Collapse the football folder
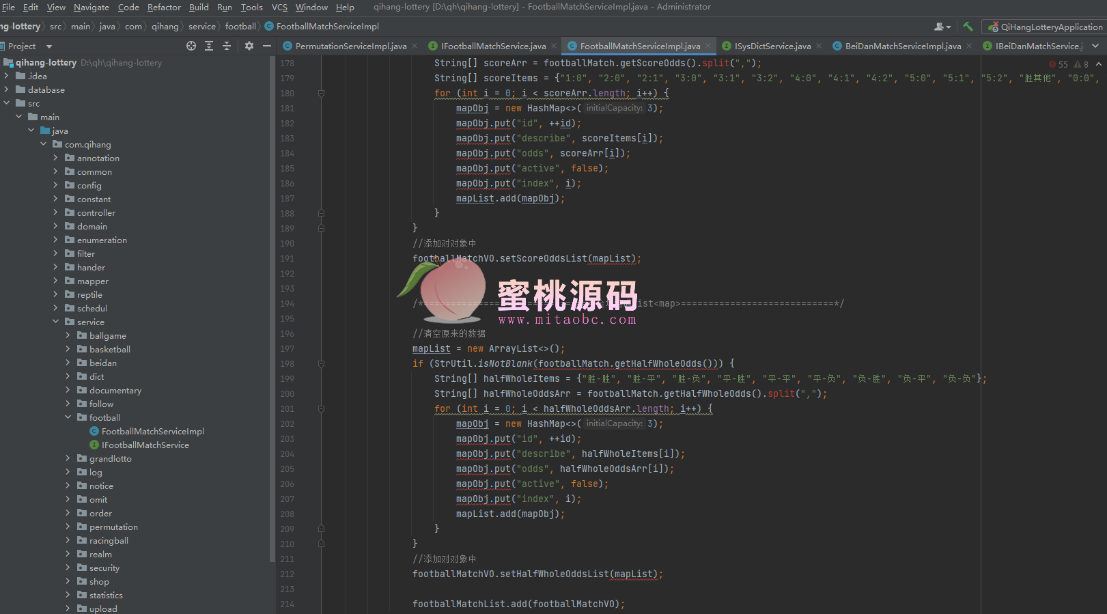The image size is (1107, 614). 68,417
